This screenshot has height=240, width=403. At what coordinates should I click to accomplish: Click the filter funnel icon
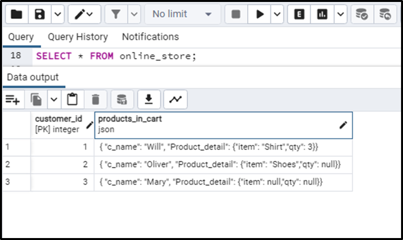pyautogui.click(x=116, y=14)
